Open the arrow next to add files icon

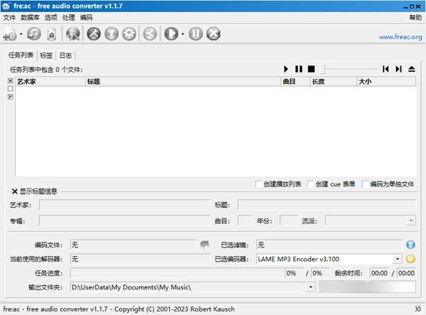click(x=21, y=34)
